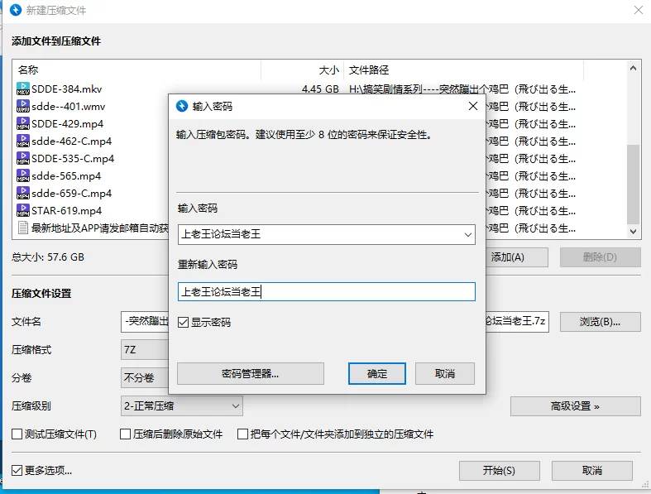Select file name sdde-659-C.mp4
Image resolution: width=651 pixels, height=494 pixels.
[x=71, y=193]
